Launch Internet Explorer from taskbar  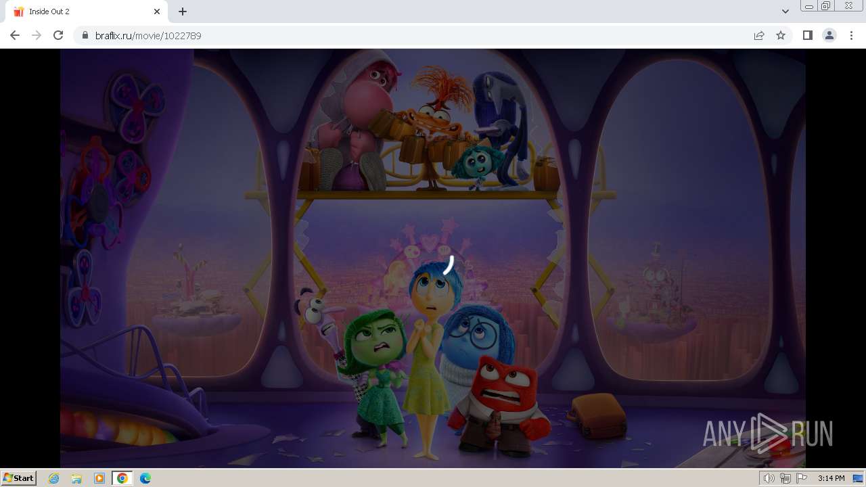click(54, 478)
